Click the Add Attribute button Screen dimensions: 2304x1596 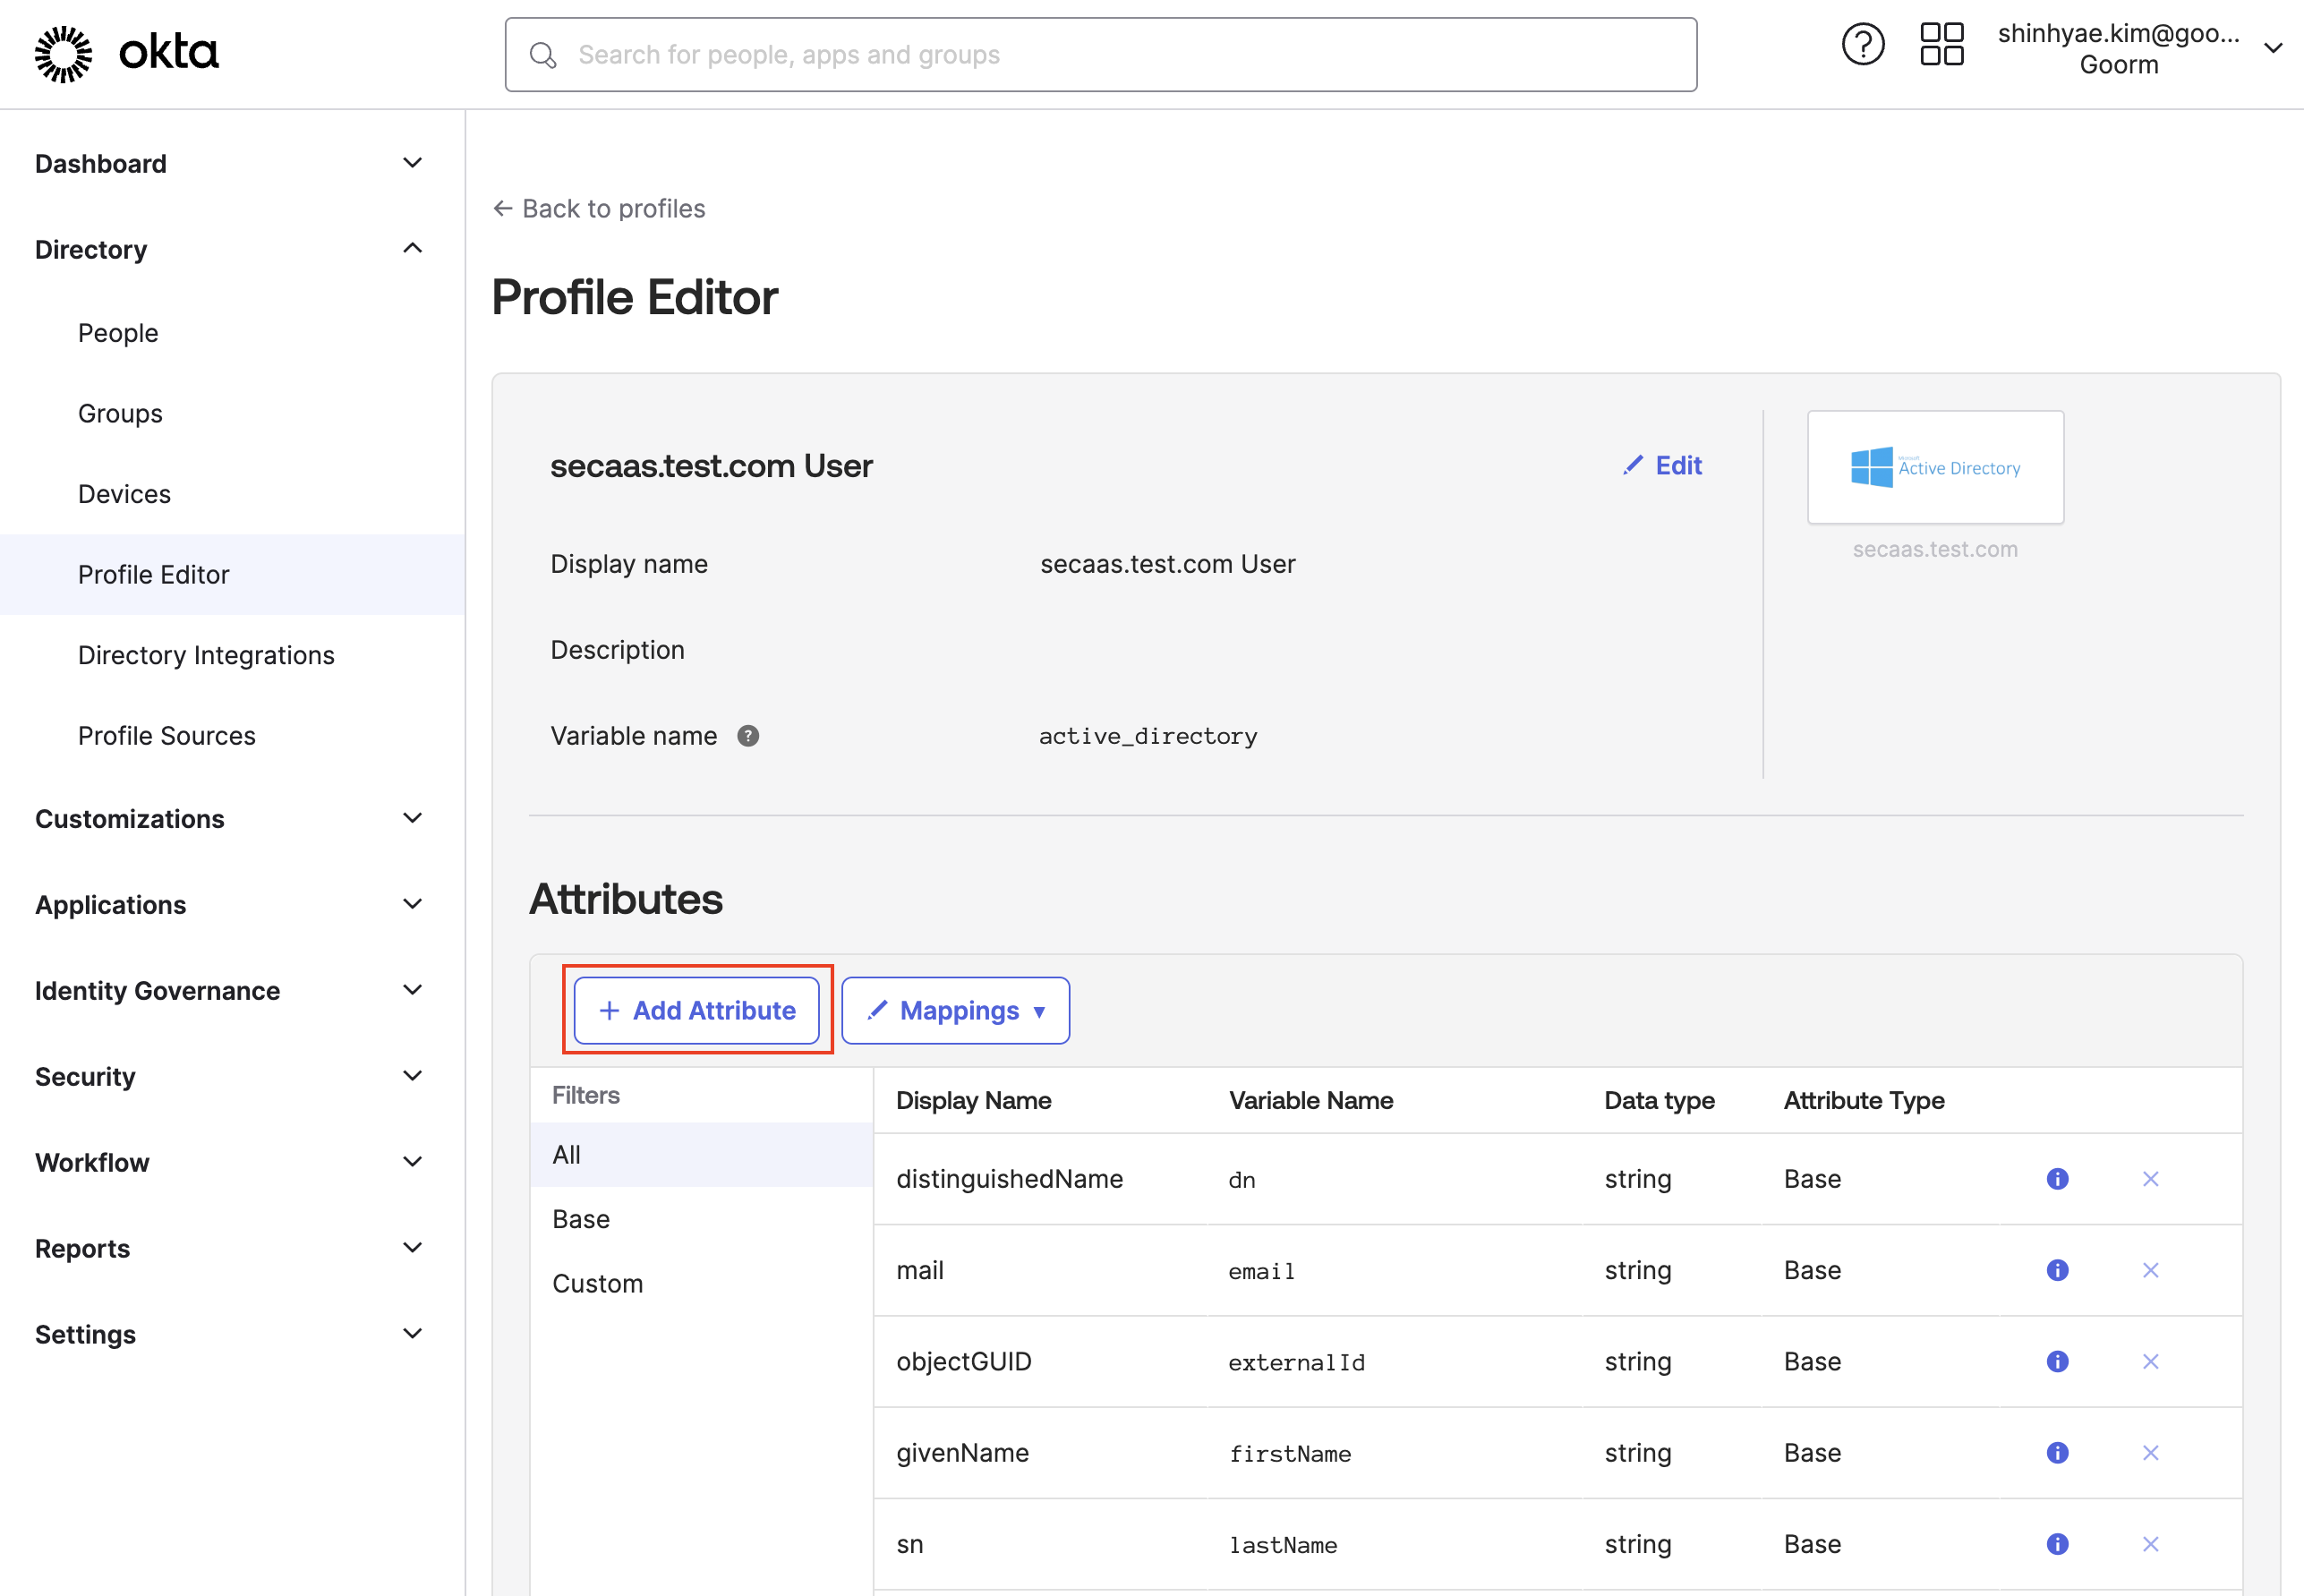tap(697, 1010)
